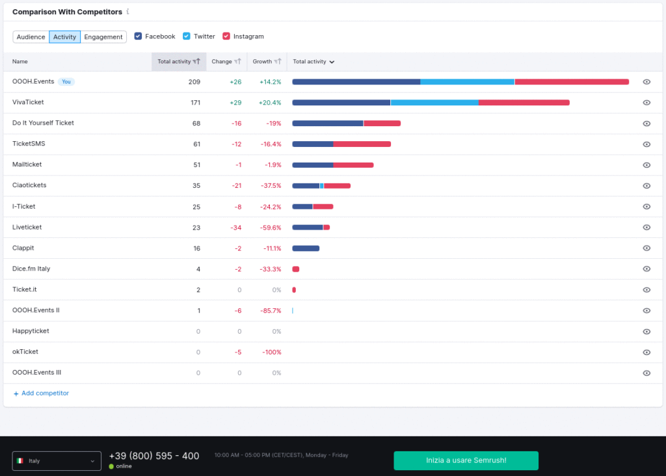The width and height of the screenshot is (666, 476).
Task: Click the OOOH.Events Instagram bar segment
Action: click(572, 82)
